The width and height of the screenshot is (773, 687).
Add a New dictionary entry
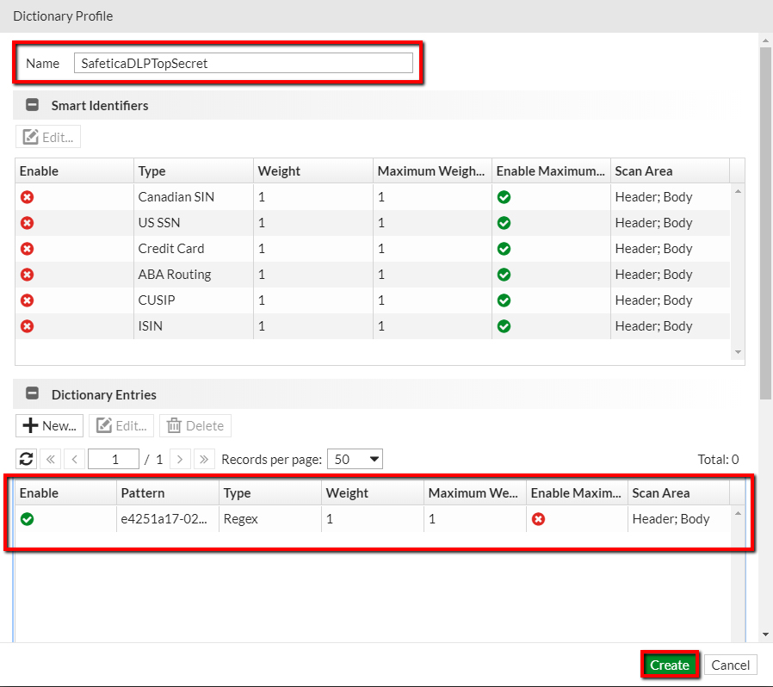[x=49, y=425]
